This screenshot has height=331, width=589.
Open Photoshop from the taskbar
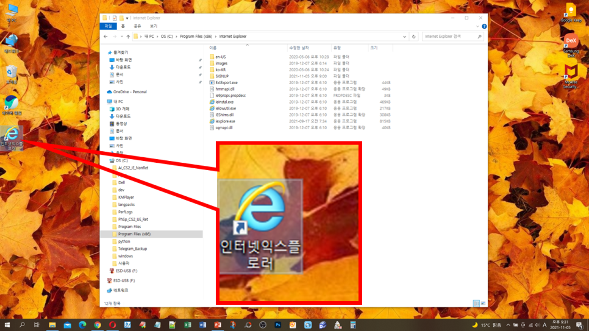[x=277, y=325]
